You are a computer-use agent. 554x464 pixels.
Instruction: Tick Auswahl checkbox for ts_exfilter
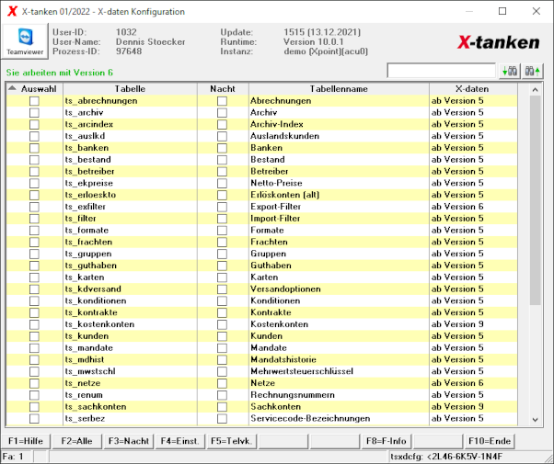34,207
